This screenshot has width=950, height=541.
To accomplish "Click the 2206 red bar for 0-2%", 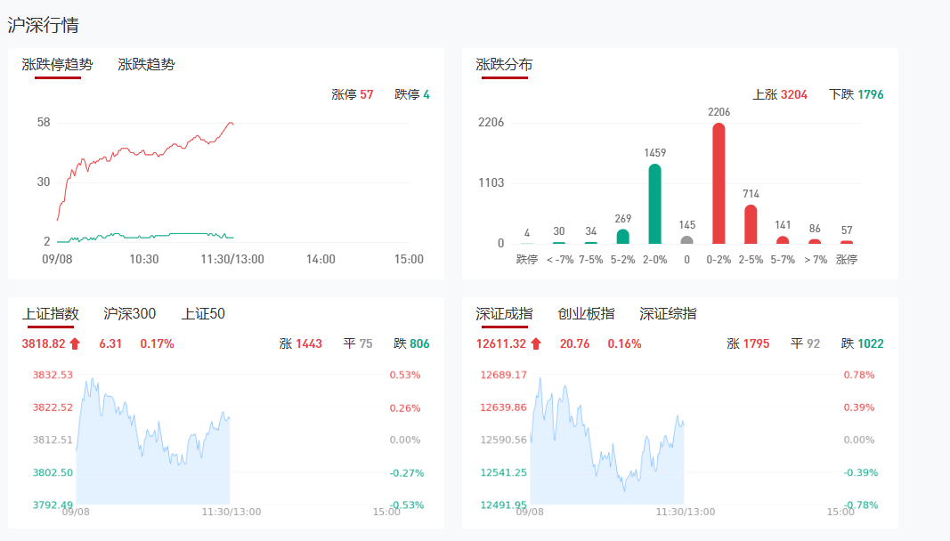I will pos(719,183).
